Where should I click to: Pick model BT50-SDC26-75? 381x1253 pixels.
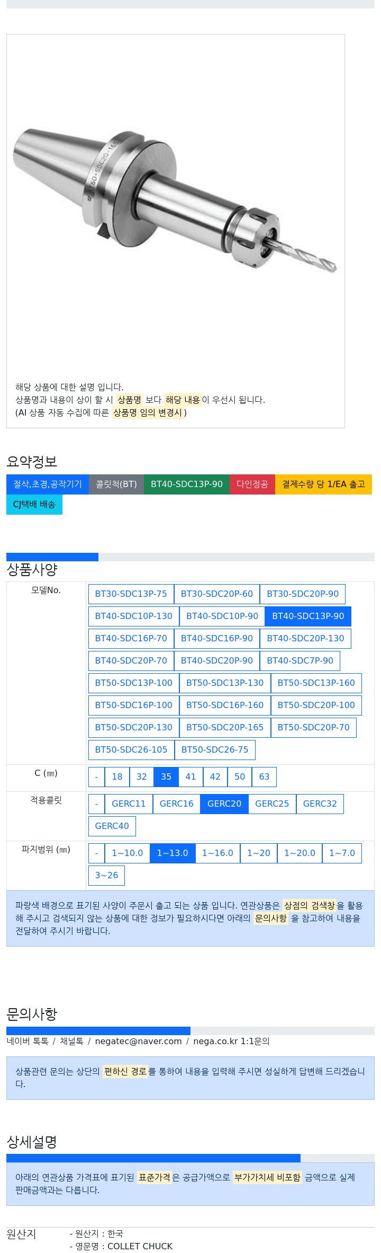coord(215,750)
